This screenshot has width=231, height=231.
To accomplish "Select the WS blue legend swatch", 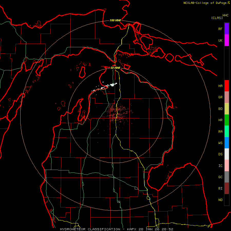I will pos(227,143).
